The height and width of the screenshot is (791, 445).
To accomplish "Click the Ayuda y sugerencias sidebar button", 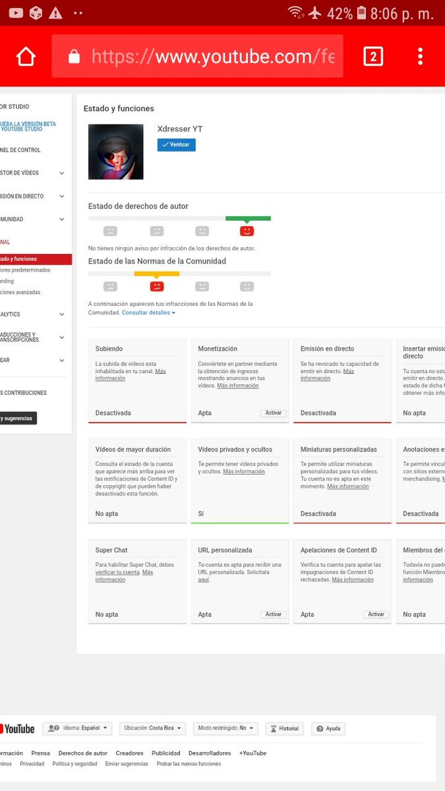I will (18, 419).
